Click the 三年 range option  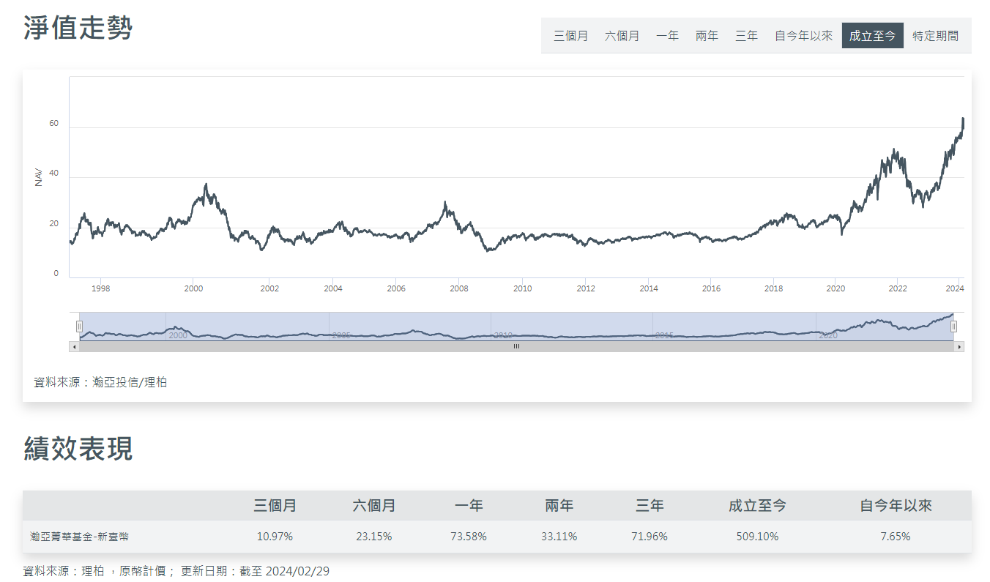point(746,35)
